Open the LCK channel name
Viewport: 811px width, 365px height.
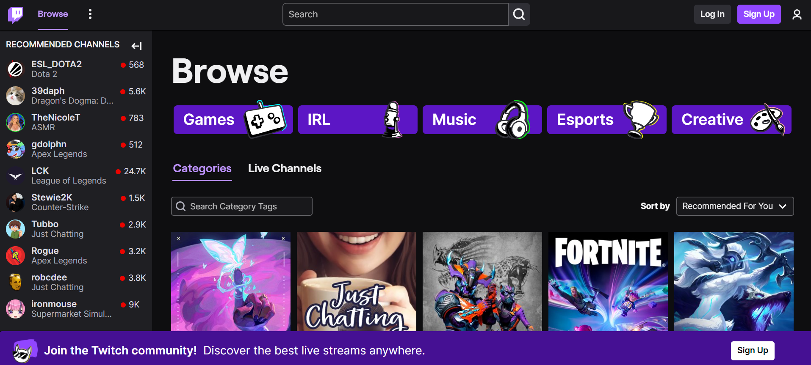pyautogui.click(x=40, y=171)
